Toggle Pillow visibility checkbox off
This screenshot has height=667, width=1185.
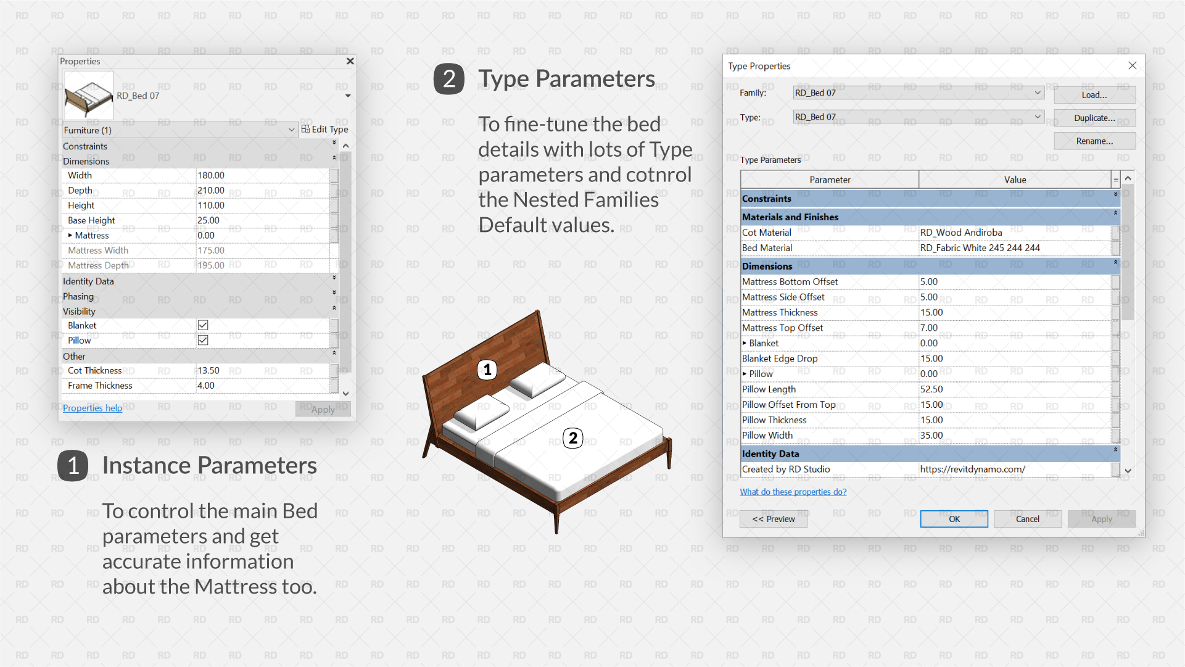coord(203,341)
